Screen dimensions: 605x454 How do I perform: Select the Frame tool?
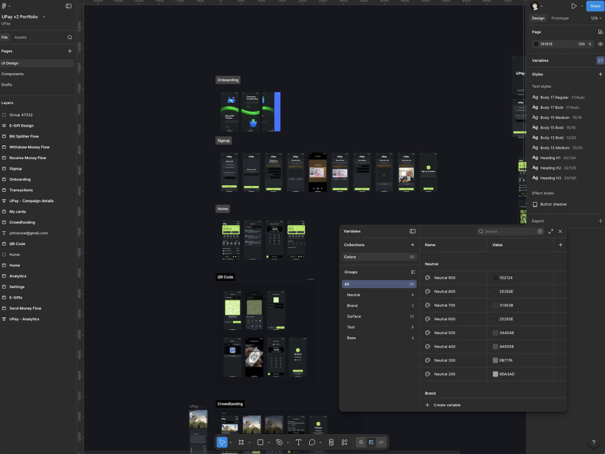pyautogui.click(x=241, y=442)
